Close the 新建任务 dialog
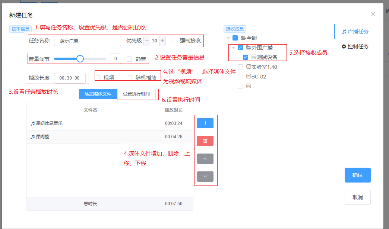This screenshot has height=229, width=389. pos(373,14)
